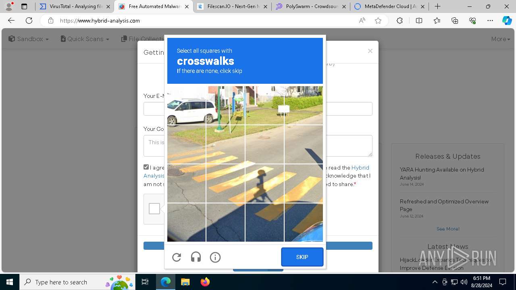This screenshot has width=516, height=290.
Task: Open File Explorer from taskbar
Action: tap(185, 282)
